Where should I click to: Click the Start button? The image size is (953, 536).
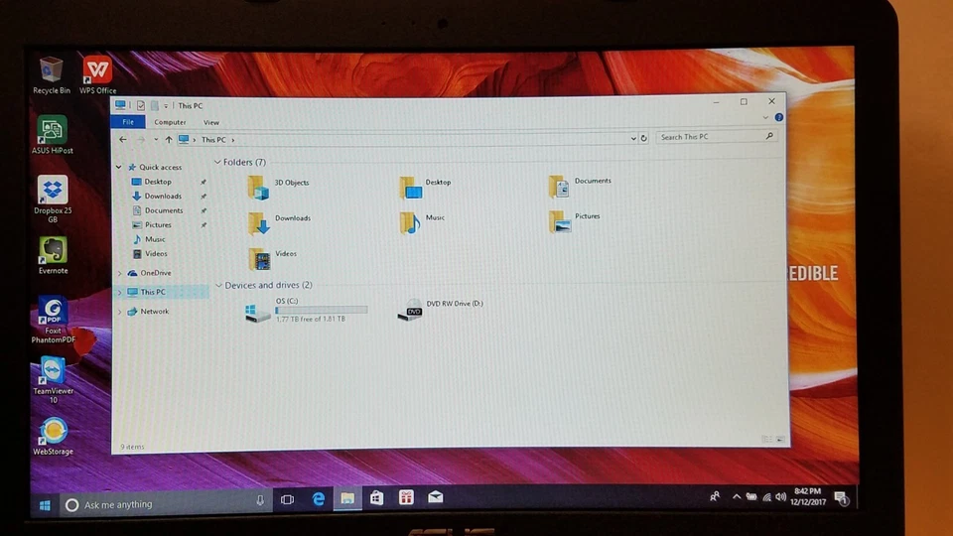pyautogui.click(x=45, y=505)
